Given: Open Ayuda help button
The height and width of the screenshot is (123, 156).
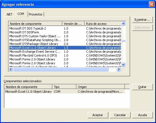Looking at the screenshot, I should pos(142,115).
